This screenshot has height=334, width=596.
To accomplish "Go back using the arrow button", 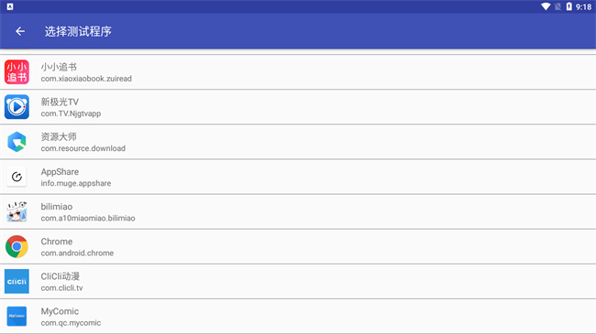I will tap(20, 31).
